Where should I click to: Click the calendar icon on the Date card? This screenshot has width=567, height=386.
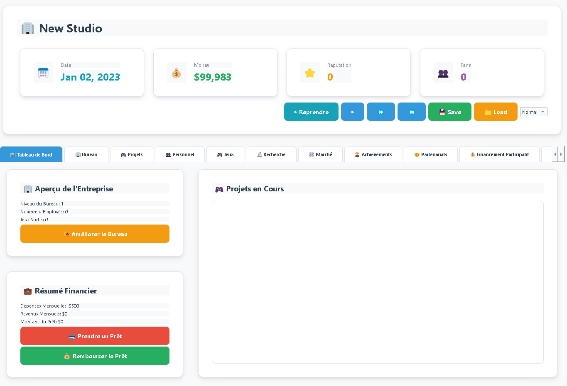click(x=43, y=72)
